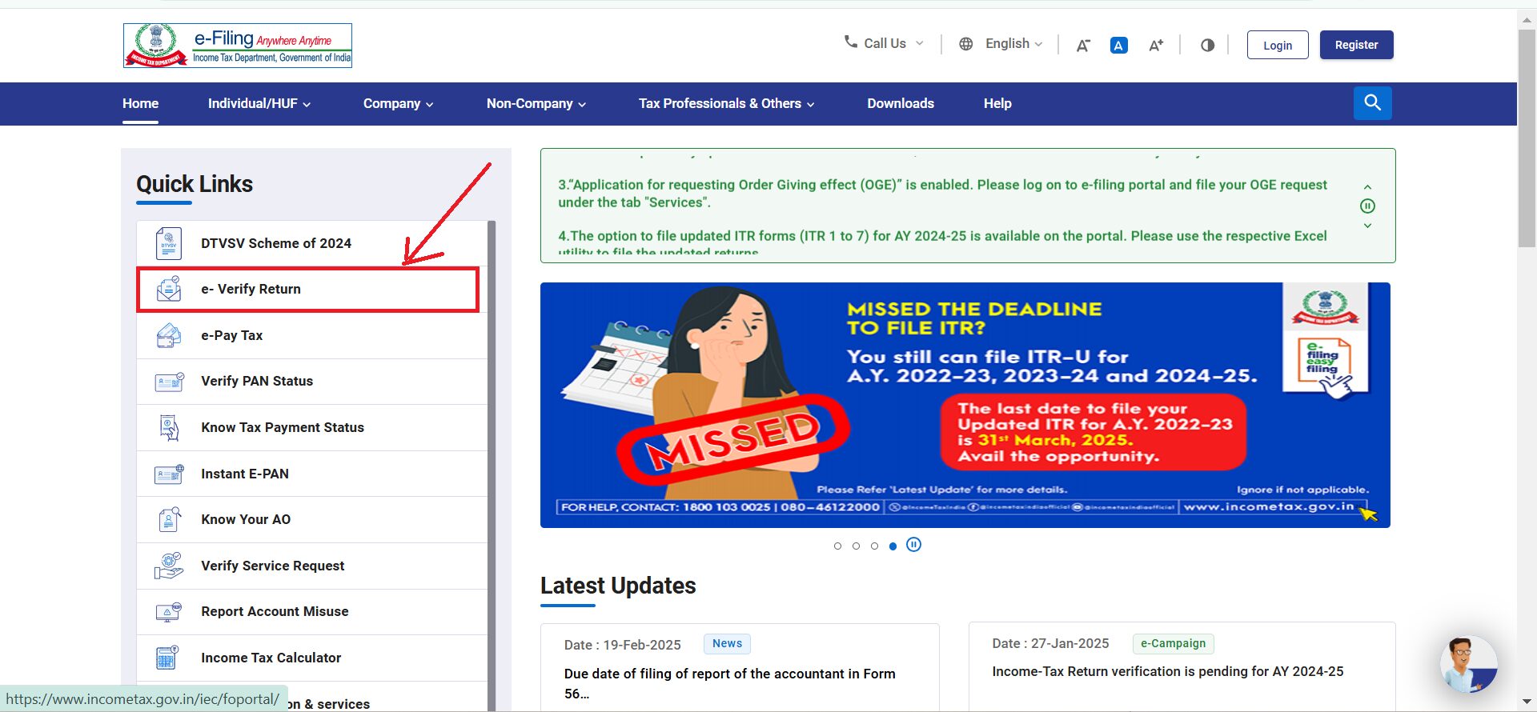Click the Register button
The width and height of the screenshot is (1537, 712).
(x=1356, y=45)
